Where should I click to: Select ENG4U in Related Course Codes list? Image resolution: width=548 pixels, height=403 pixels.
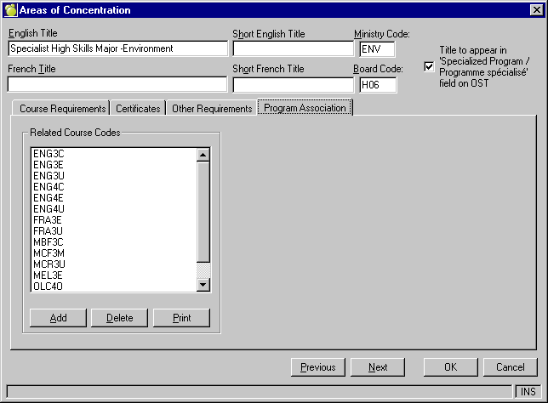tap(49, 208)
